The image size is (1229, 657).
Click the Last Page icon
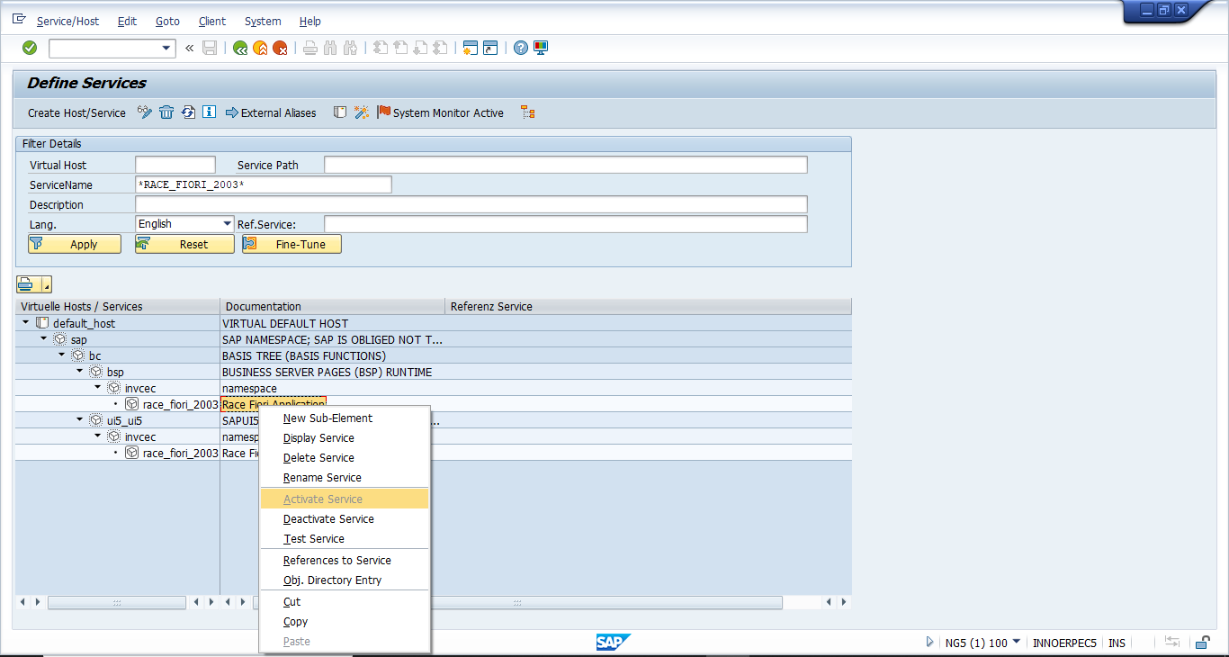point(440,49)
